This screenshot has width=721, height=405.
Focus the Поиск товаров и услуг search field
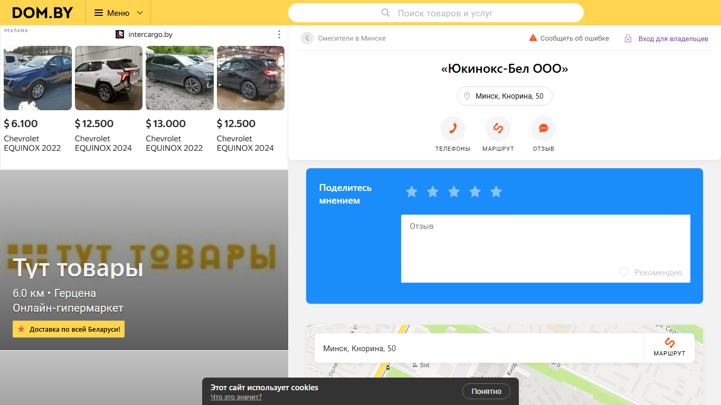436,13
